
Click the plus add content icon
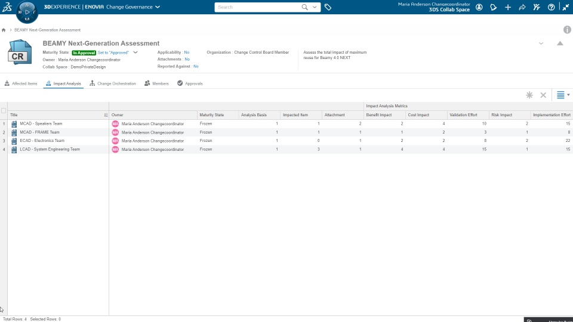[508, 7]
